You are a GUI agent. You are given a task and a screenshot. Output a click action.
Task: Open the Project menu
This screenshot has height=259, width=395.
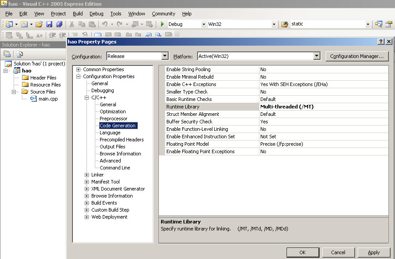[x=58, y=14]
